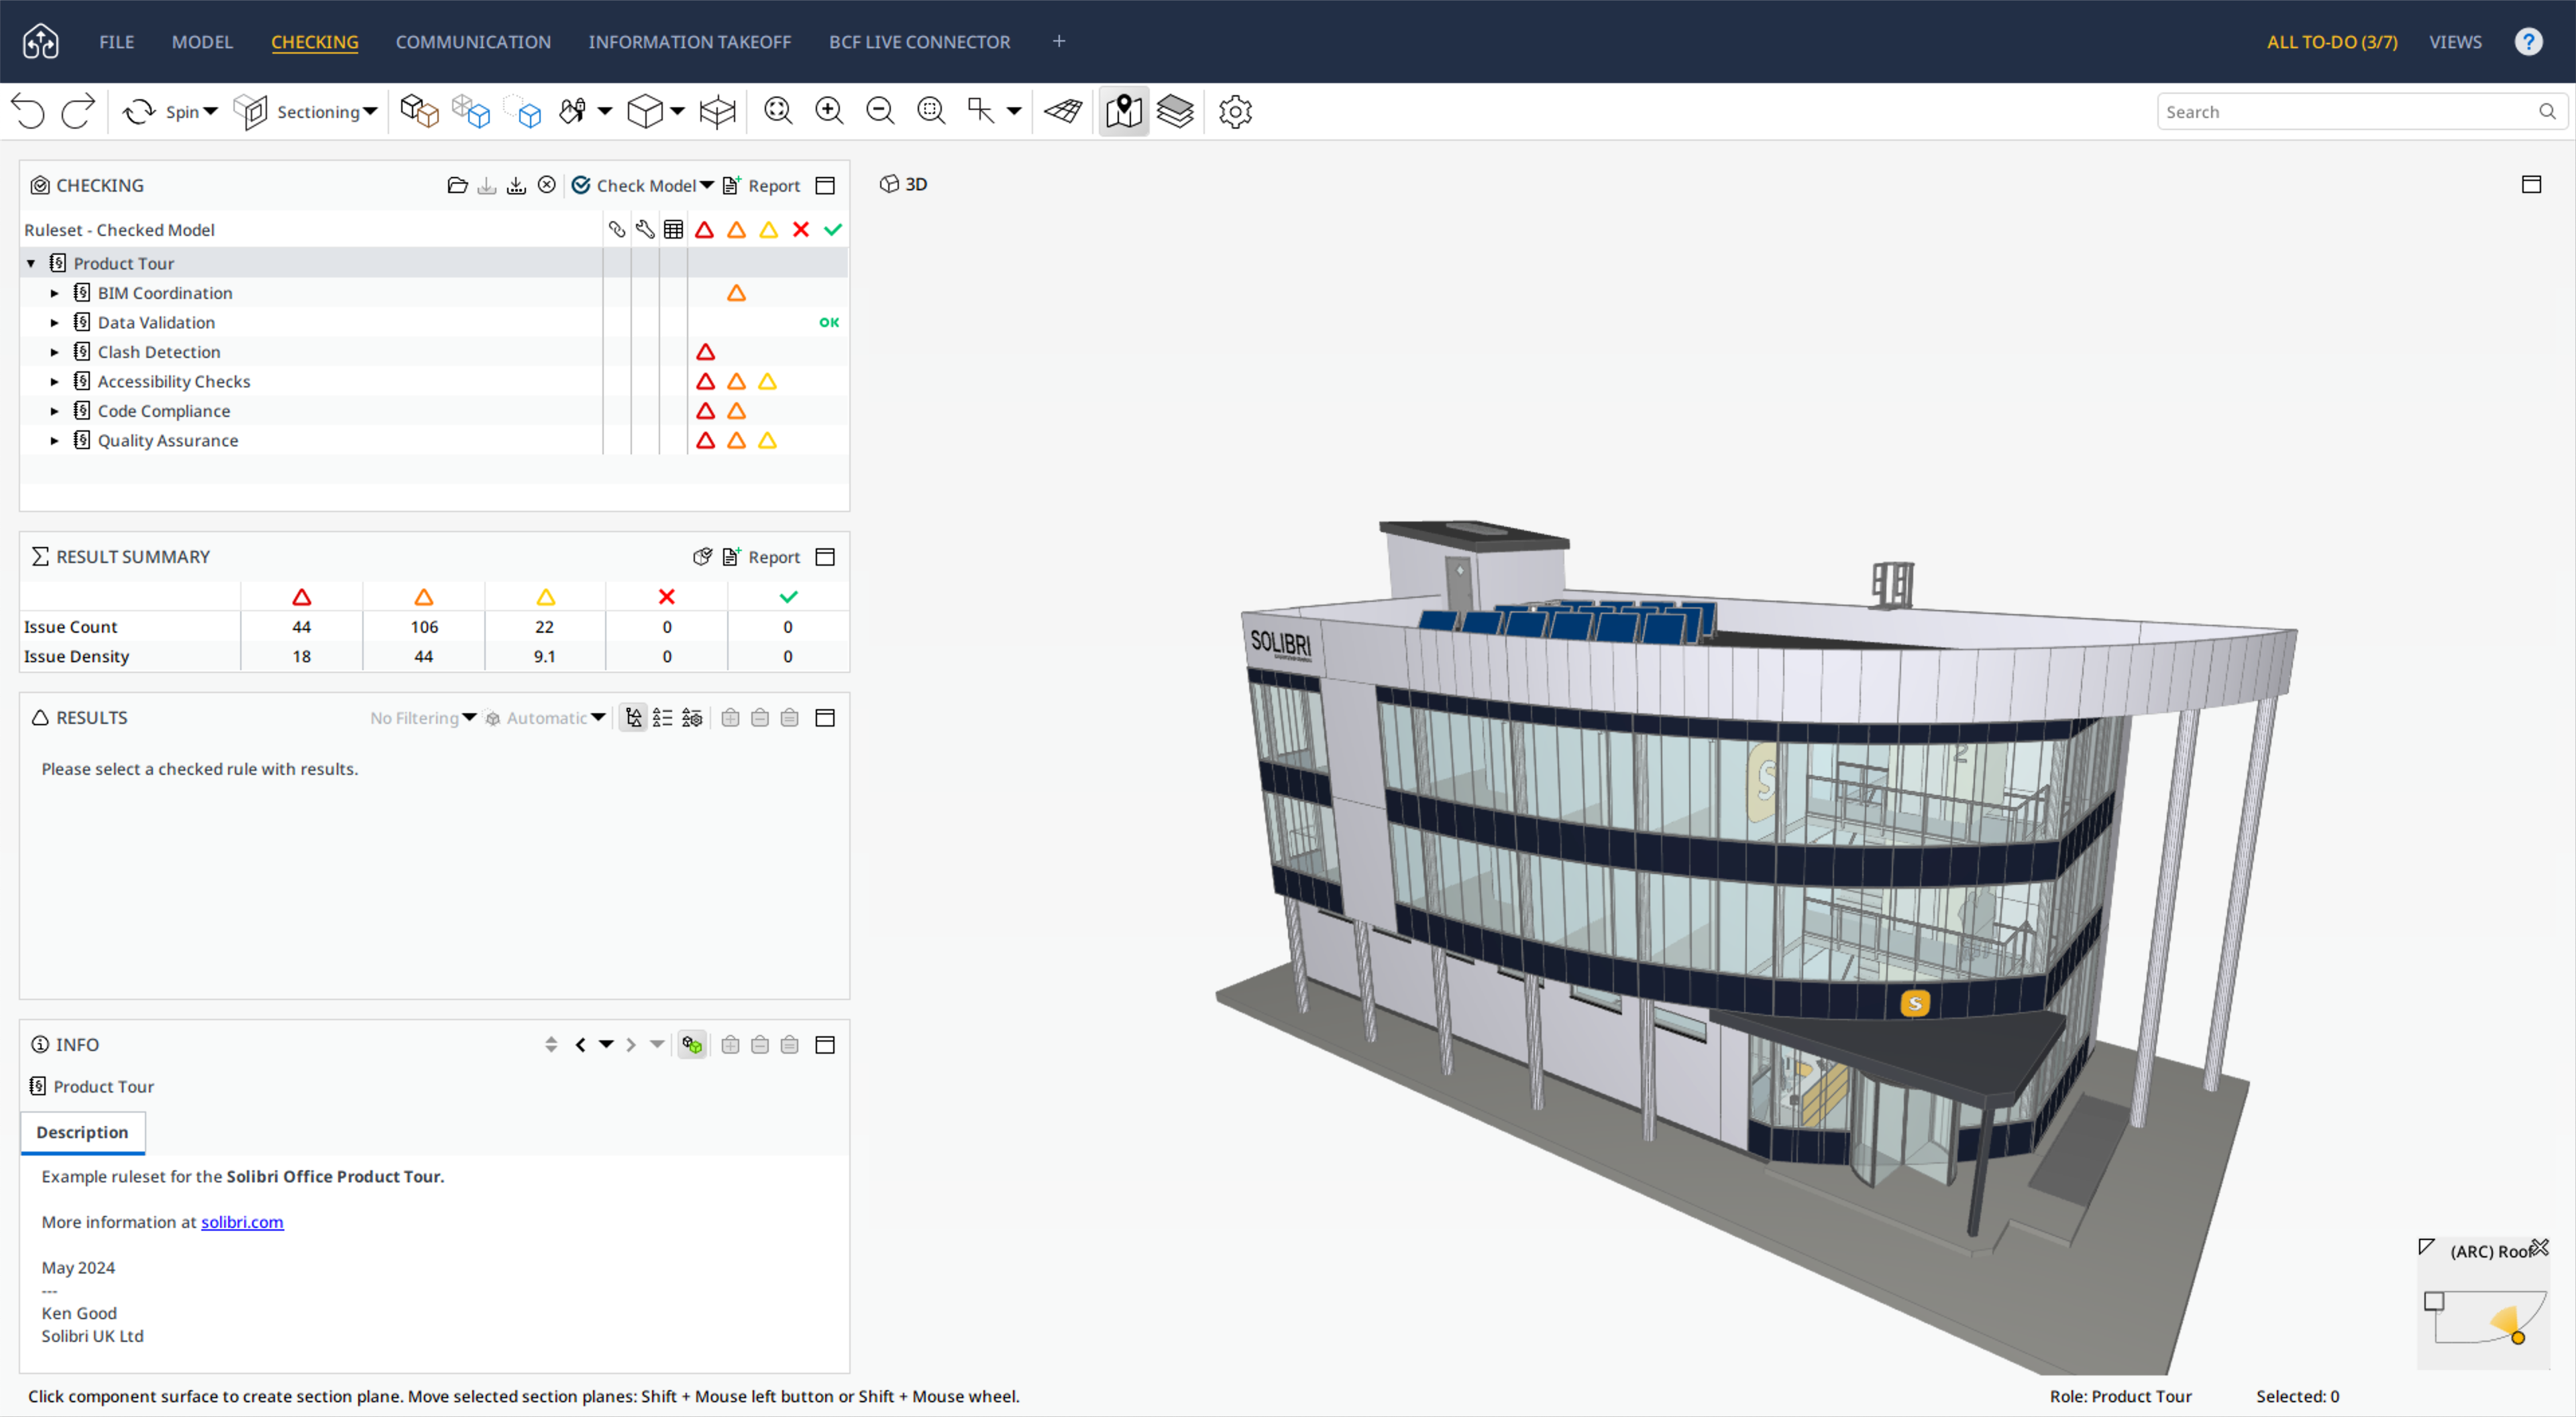
Task: Open the INFORMATION TAKEOFF tab
Action: [x=689, y=42]
